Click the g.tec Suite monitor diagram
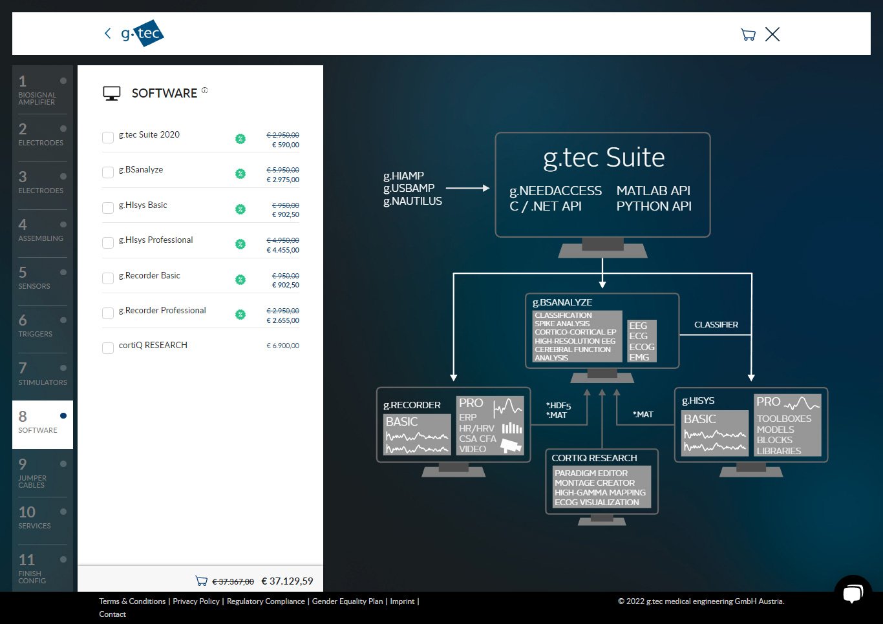The height and width of the screenshot is (624, 883). pos(602,185)
